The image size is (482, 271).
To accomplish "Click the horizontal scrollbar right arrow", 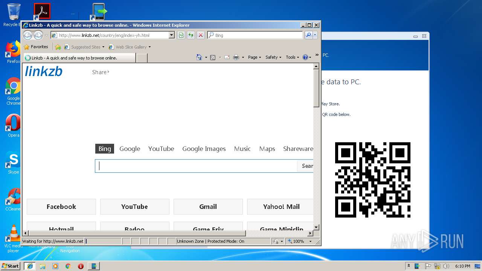I will (x=310, y=233).
